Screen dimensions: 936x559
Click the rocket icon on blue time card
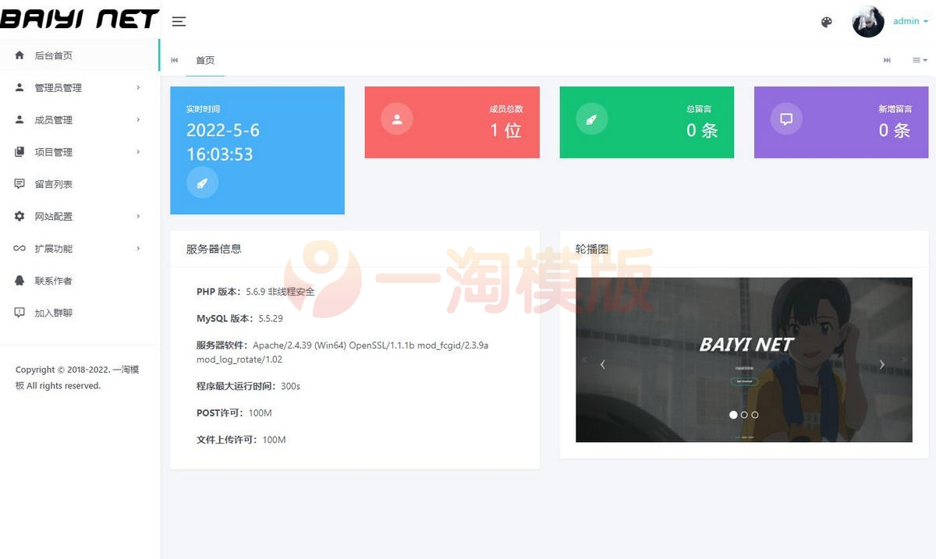tap(202, 182)
